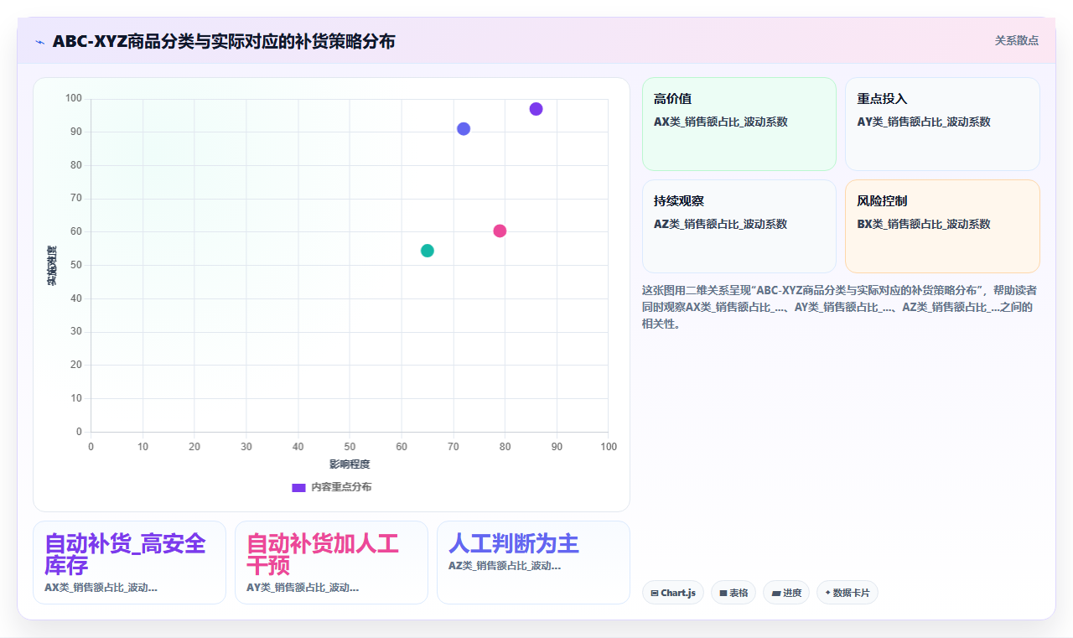Open the 重点投入 card

tap(942, 124)
